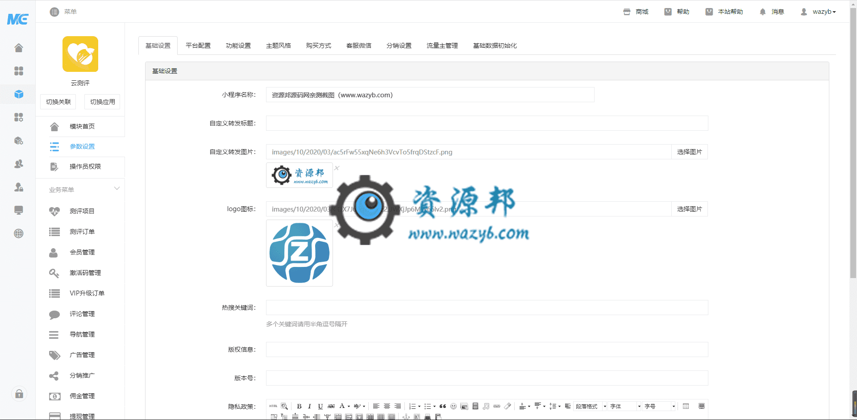Click 选择图片 for 自定义转发图片
The width and height of the screenshot is (857, 420).
point(690,152)
